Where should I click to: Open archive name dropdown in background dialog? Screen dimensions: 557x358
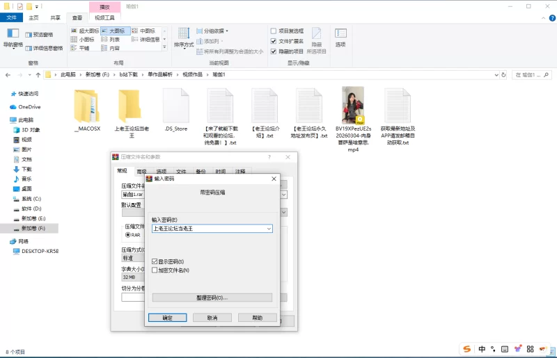point(284,195)
